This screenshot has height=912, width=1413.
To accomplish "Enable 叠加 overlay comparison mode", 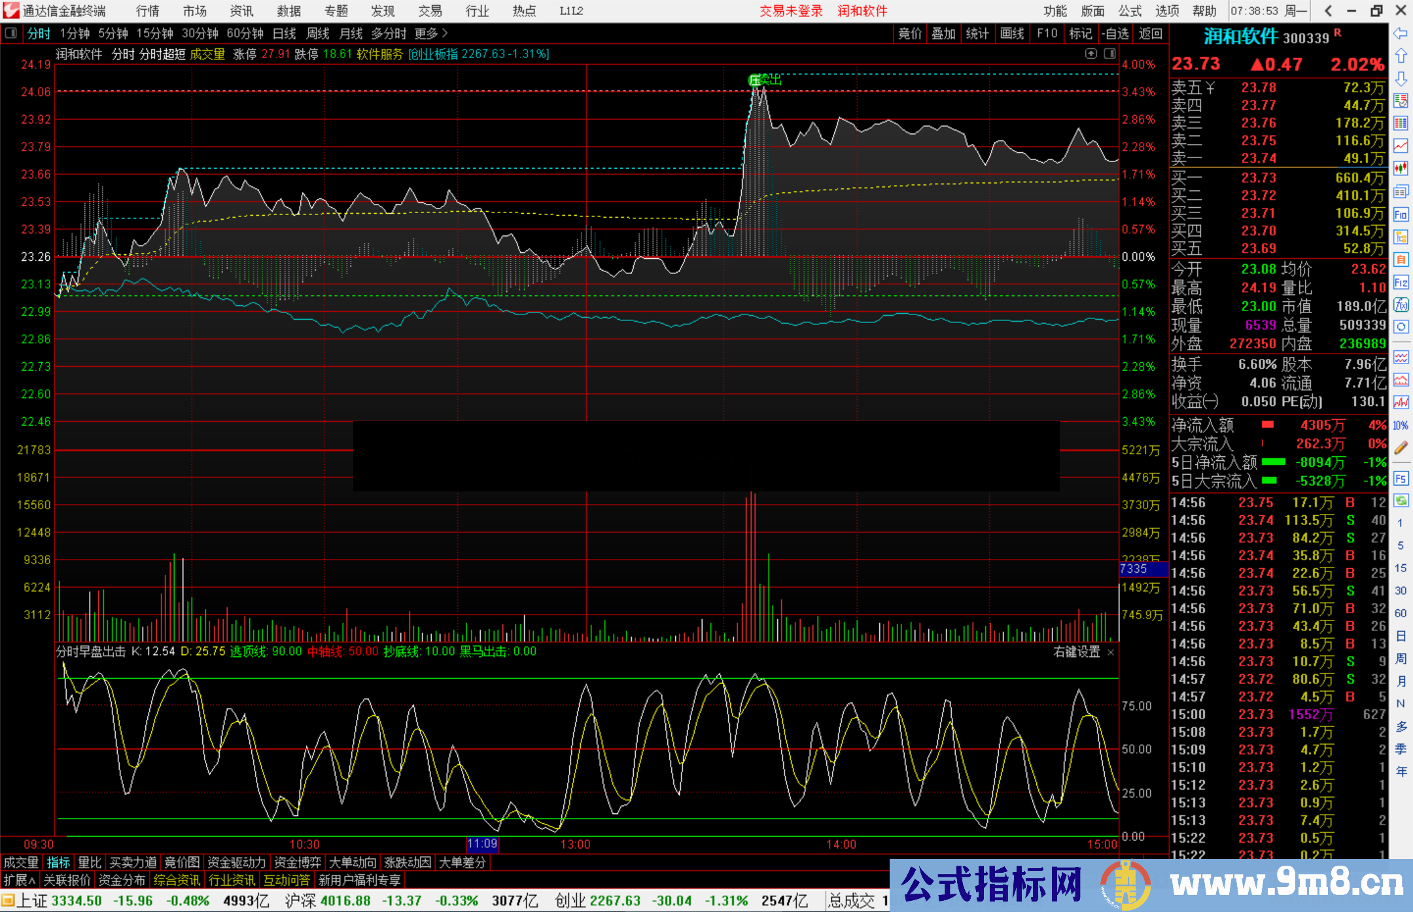I will (943, 33).
